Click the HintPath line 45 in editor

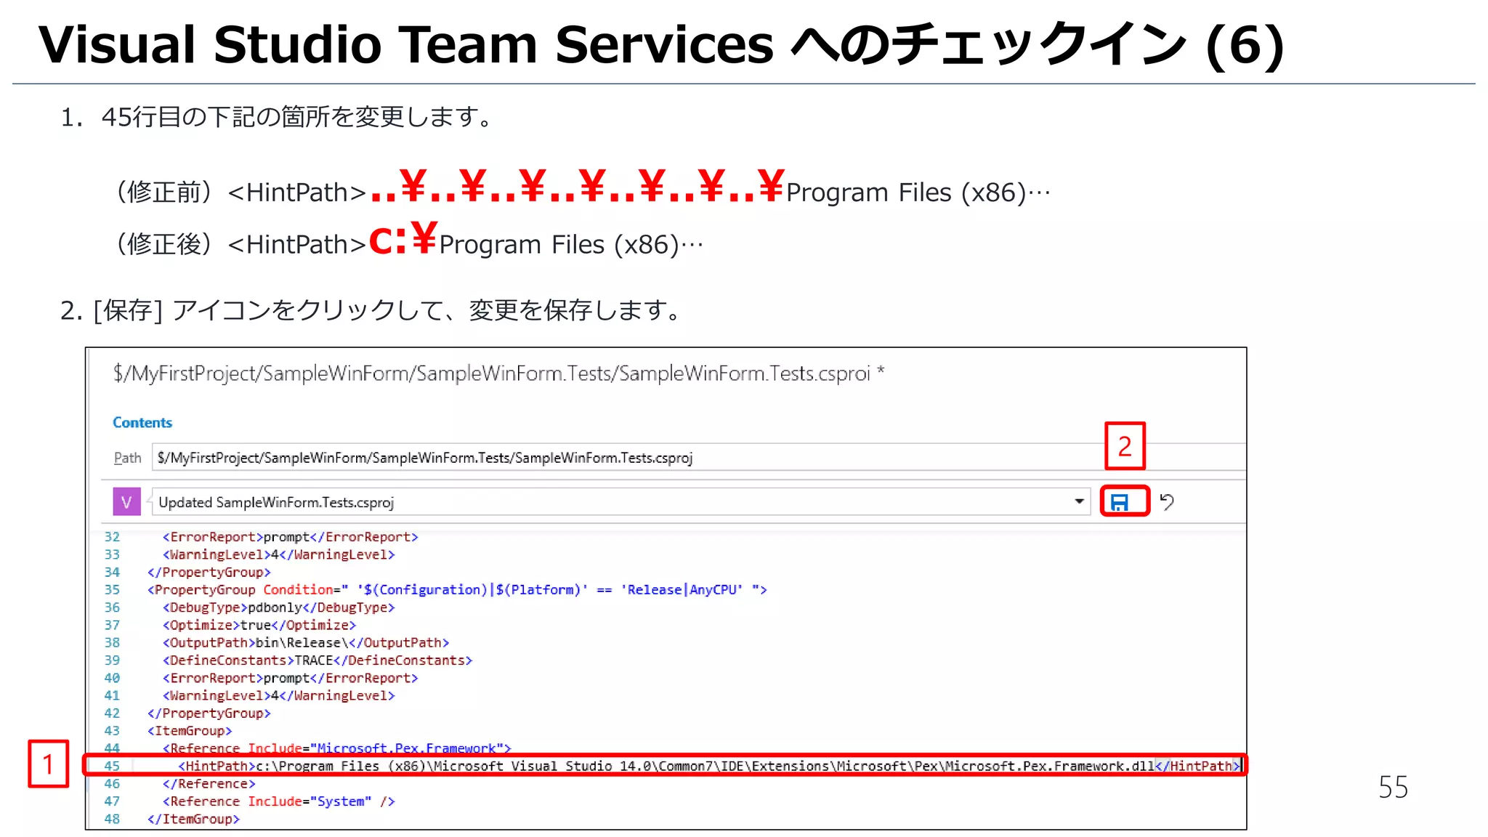(709, 766)
